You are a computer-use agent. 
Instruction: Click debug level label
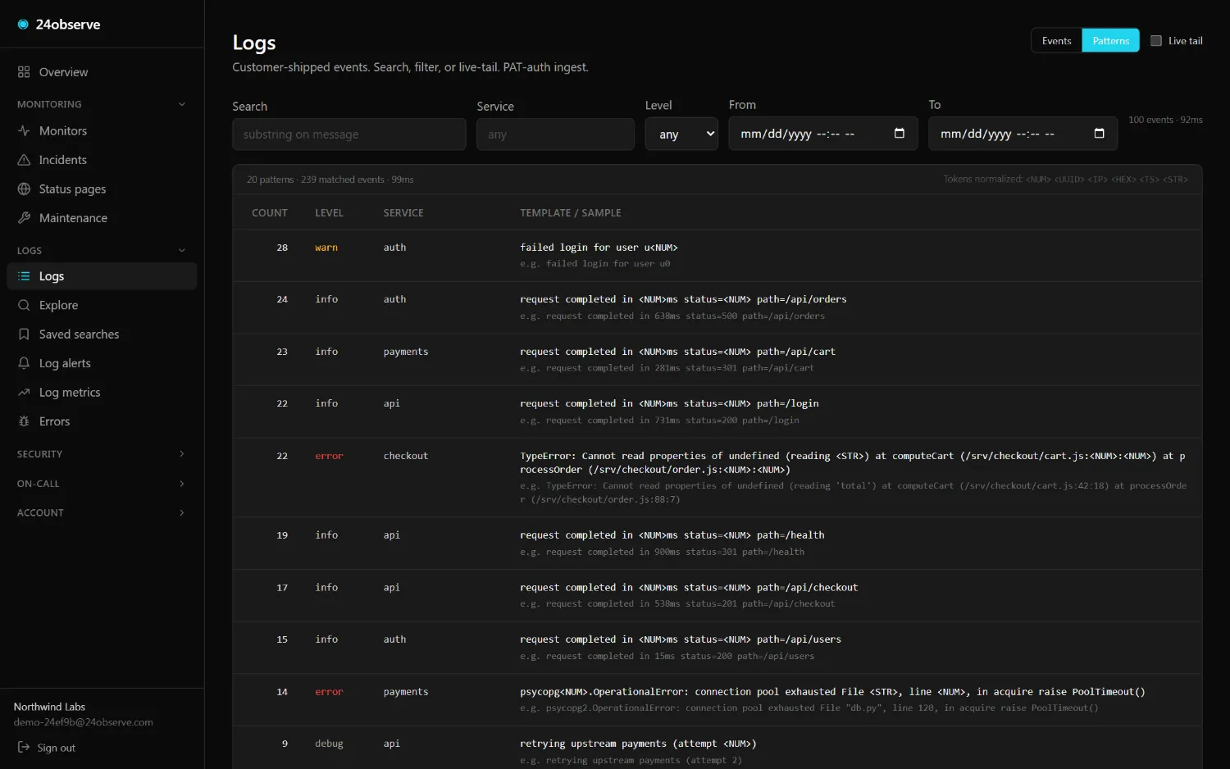coord(329,744)
